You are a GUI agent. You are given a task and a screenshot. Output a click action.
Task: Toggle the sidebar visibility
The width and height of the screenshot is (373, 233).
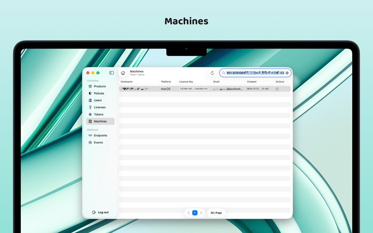(x=111, y=73)
